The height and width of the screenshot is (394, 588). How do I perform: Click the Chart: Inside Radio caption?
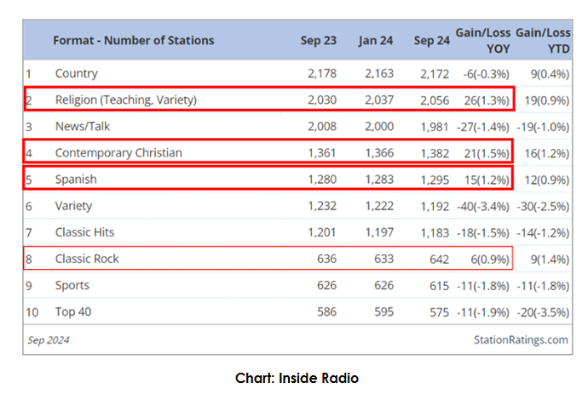tap(293, 377)
